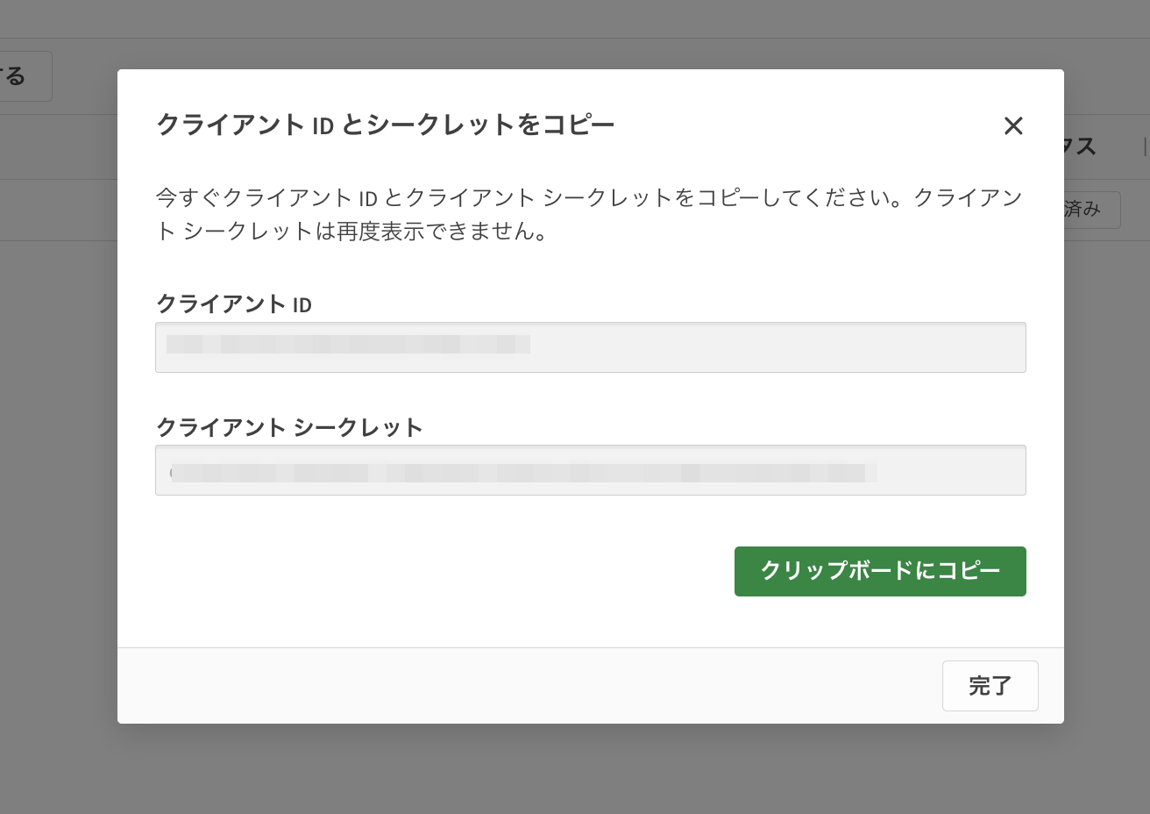Click the dialog footer beside 完了

[x=526, y=686]
